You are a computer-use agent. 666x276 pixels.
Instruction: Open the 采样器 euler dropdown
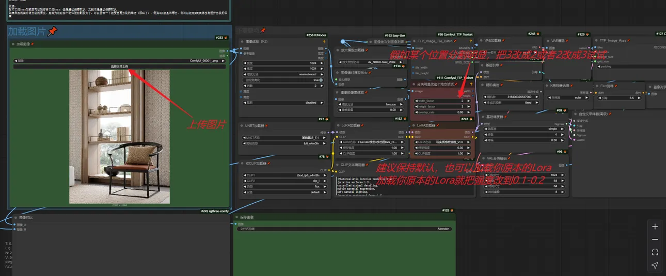(569, 96)
